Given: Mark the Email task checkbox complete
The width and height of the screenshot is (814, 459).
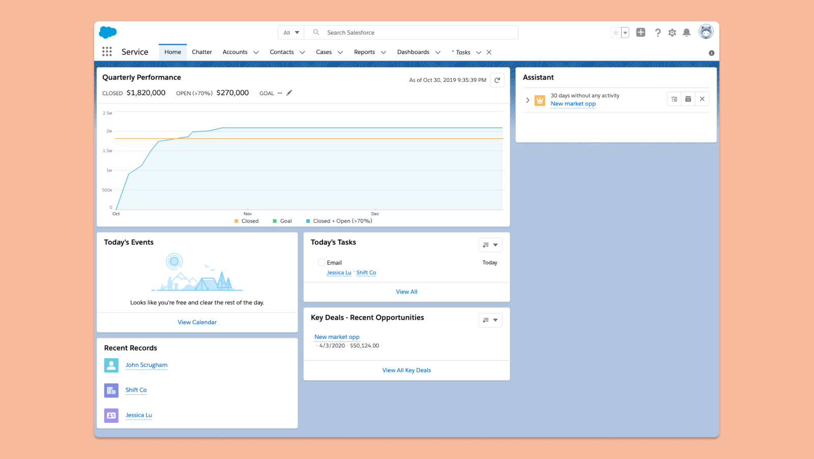Looking at the screenshot, I should (x=322, y=262).
